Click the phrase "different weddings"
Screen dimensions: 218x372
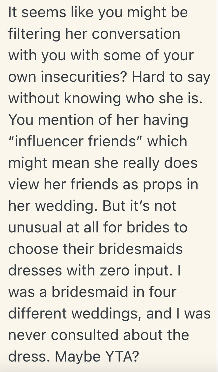tap(73, 313)
